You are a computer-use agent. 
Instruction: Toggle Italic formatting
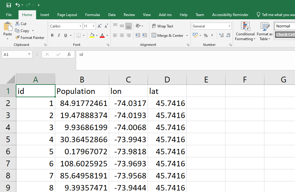click(59, 36)
